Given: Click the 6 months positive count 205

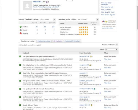Looking at the screenshot, I should coord(45,27).
